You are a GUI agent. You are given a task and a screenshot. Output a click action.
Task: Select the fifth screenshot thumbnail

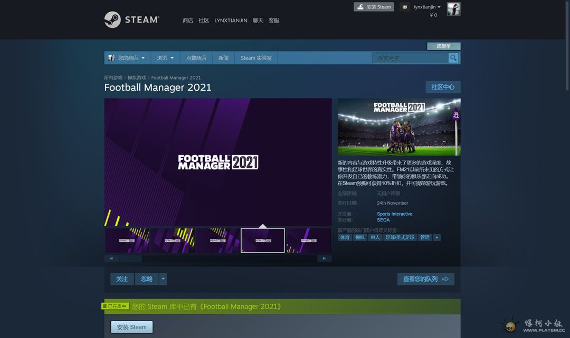[309, 240]
